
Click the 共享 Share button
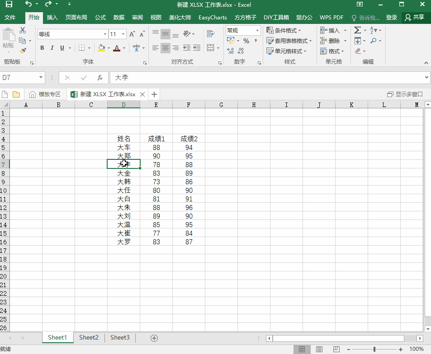tap(415, 17)
